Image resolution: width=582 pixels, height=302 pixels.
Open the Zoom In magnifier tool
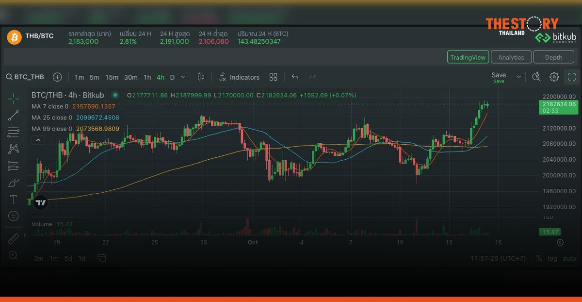pyautogui.click(x=13, y=254)
